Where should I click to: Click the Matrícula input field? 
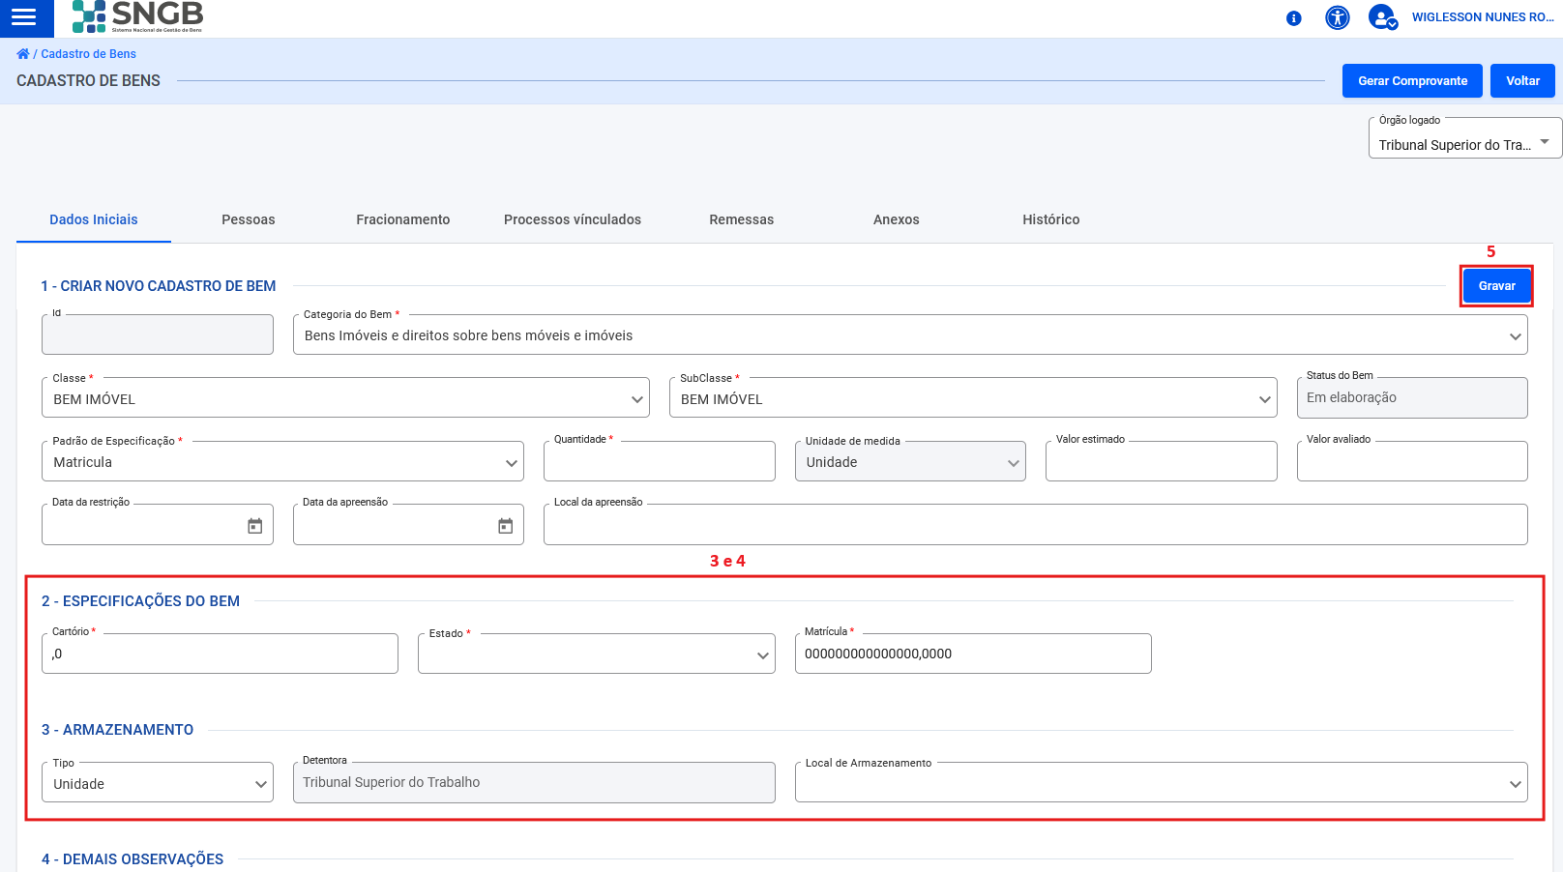pyautogui.click(x=973, y=654)
